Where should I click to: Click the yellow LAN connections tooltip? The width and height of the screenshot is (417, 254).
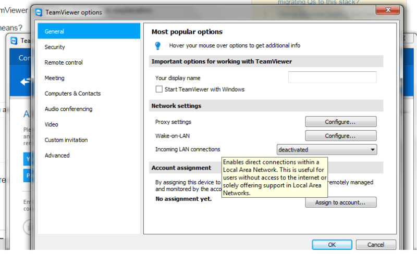(x=275, y=177)
